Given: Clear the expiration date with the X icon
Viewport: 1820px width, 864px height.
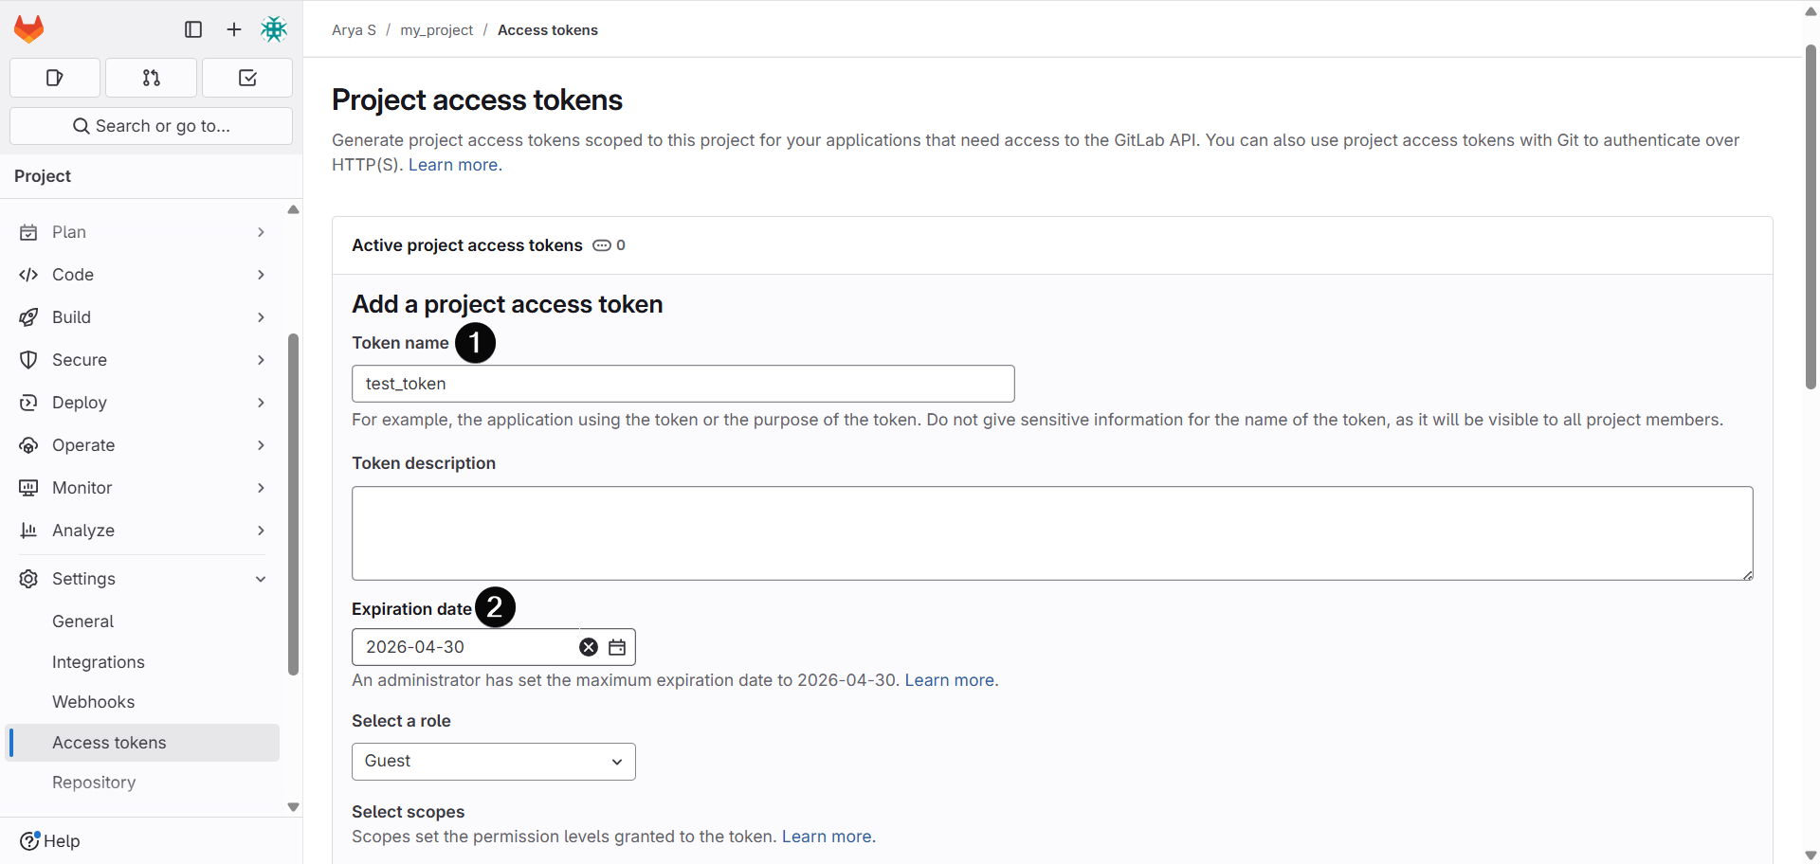Looking at the screenshot, I should tap(588, 647).
